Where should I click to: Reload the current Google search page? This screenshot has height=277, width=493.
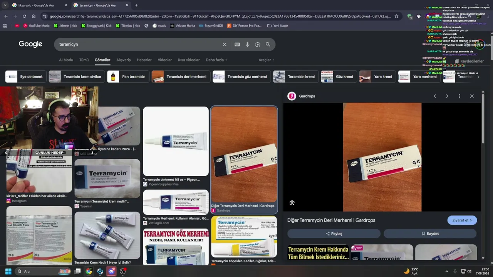coord(24,16)
